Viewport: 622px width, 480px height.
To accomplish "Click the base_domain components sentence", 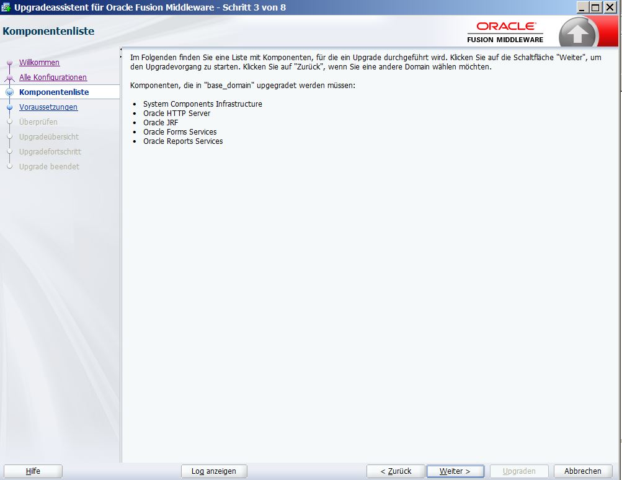I will 242,86.
